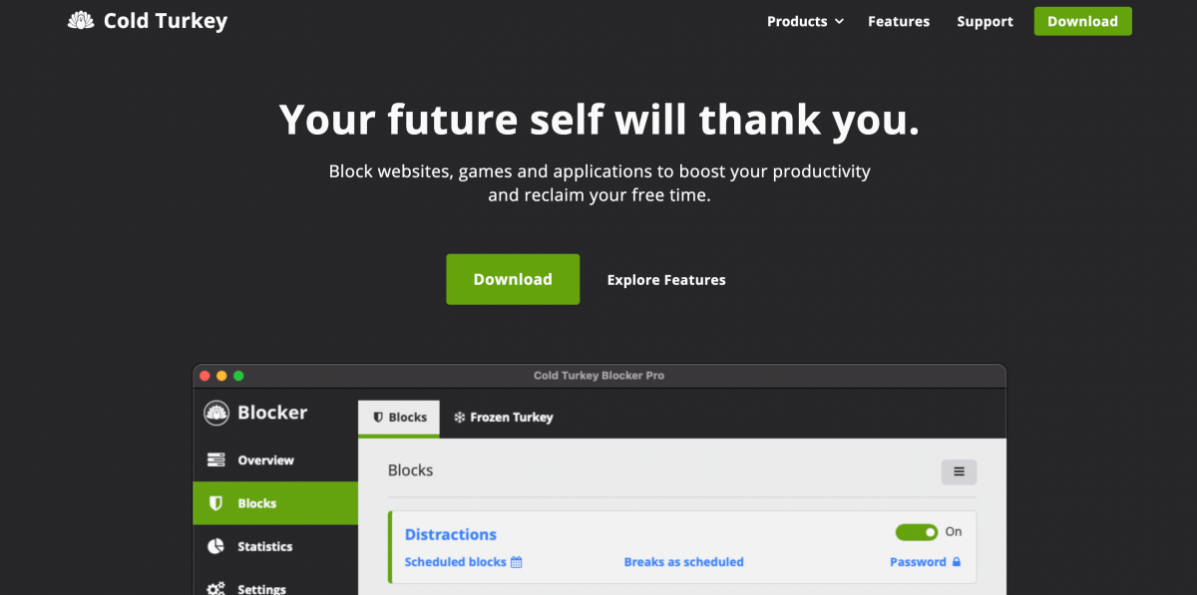Open Settings via the gear icon

click(215, 588)
